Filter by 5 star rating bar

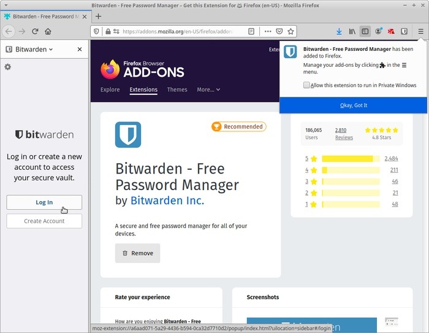click(x=351, y=159)
